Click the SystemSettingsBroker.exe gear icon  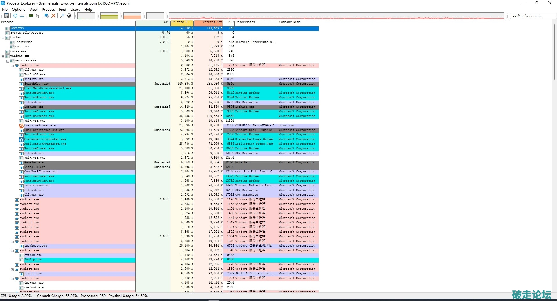pos(21,140)
